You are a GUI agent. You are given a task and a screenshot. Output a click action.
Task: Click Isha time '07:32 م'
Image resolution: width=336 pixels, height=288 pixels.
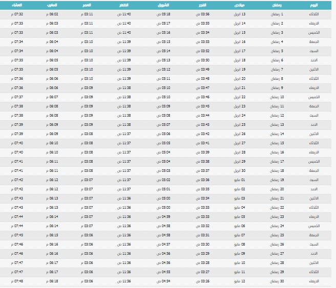click(x=17, y=14)
